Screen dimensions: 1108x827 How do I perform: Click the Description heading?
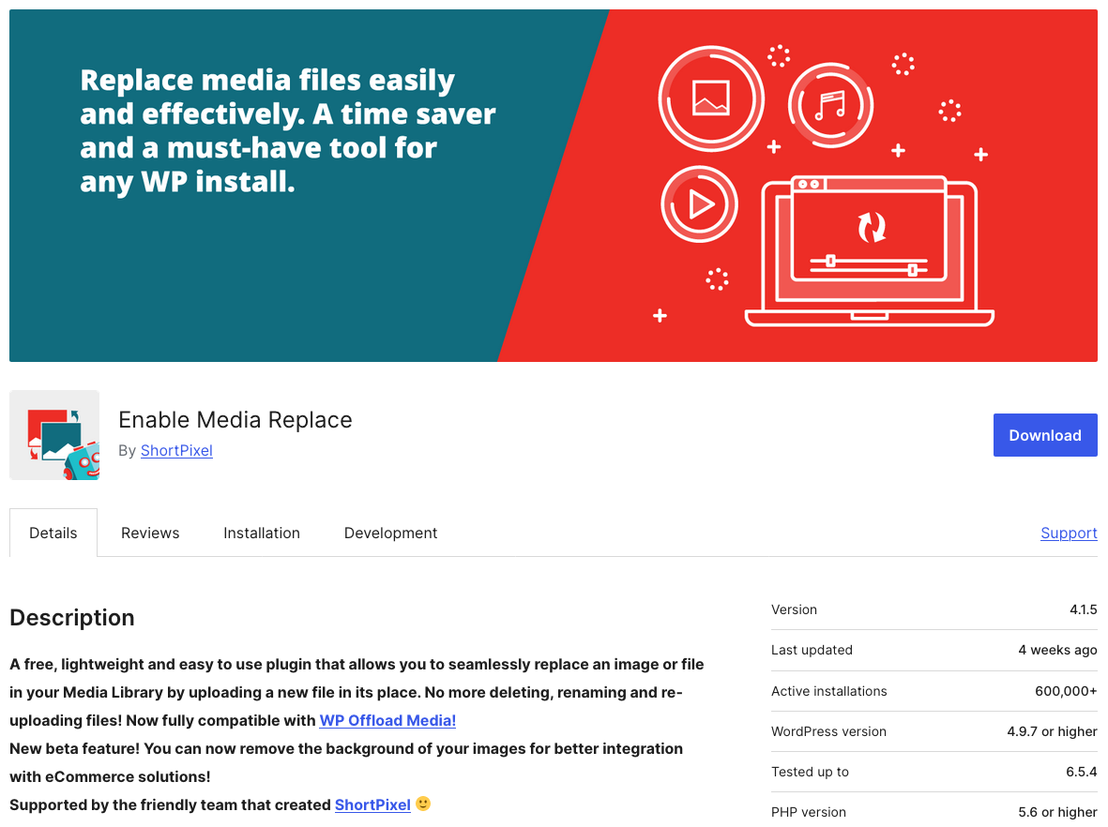pos(72,618)
